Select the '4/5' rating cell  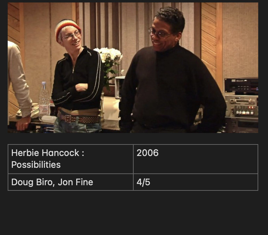pos(196,182)
